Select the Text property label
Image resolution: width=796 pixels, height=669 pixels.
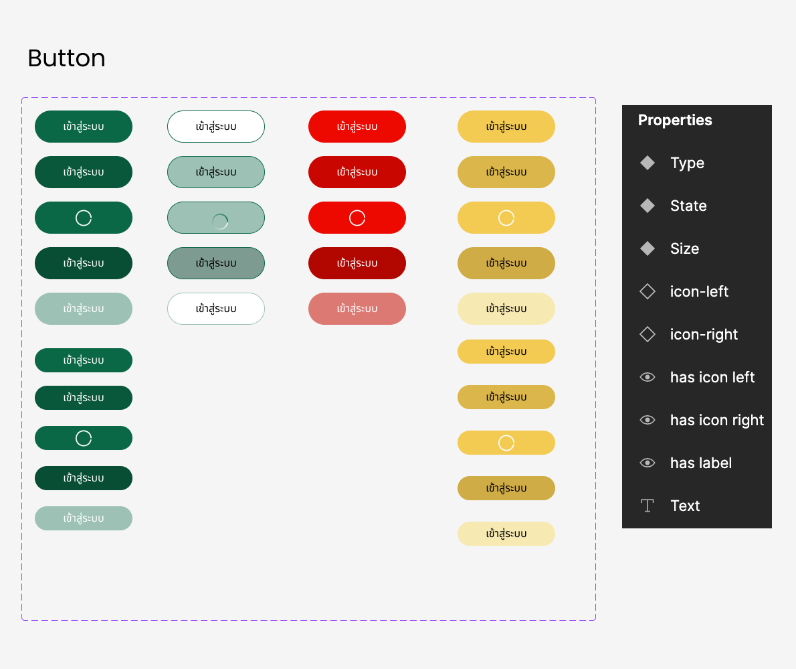685,506
